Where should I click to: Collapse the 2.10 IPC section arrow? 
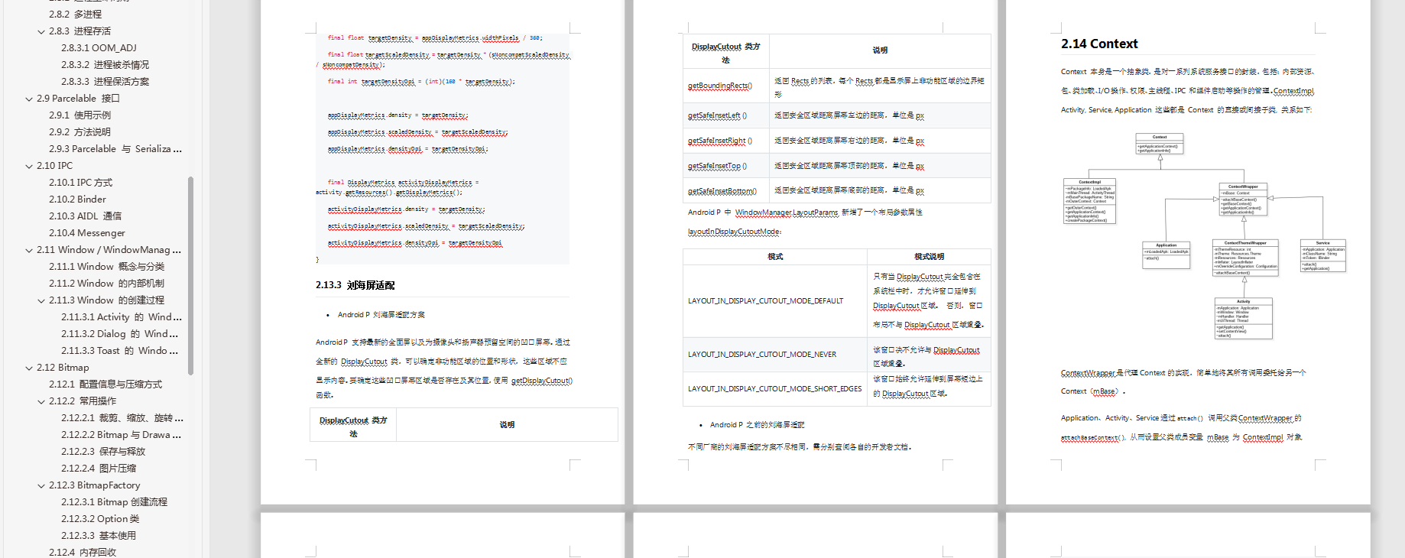point(29,166)
